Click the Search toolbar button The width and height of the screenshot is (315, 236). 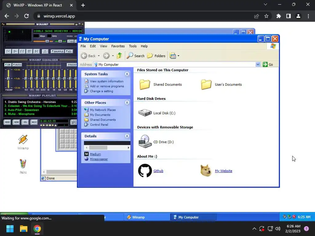(136, 56)
